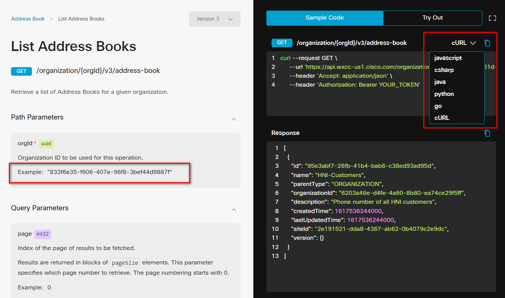Click the Path Parameters heading
This screenshot has height=298, width=505.
37,117
